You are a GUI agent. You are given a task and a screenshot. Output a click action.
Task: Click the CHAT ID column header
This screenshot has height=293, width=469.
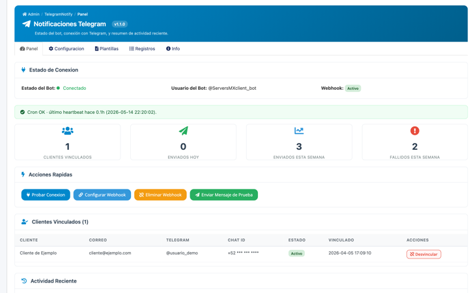[x=236, y=240]
